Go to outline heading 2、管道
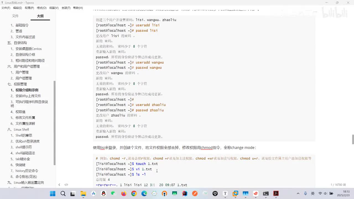Viewport: 354px width, 199px height. 16,31
